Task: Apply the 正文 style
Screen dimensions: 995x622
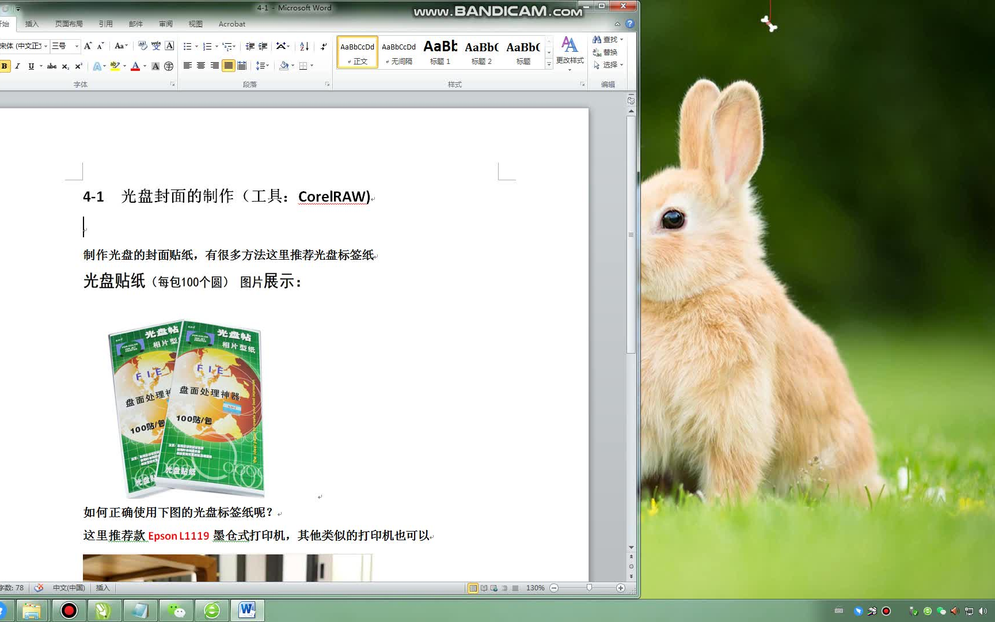Action: click(357, 52)
